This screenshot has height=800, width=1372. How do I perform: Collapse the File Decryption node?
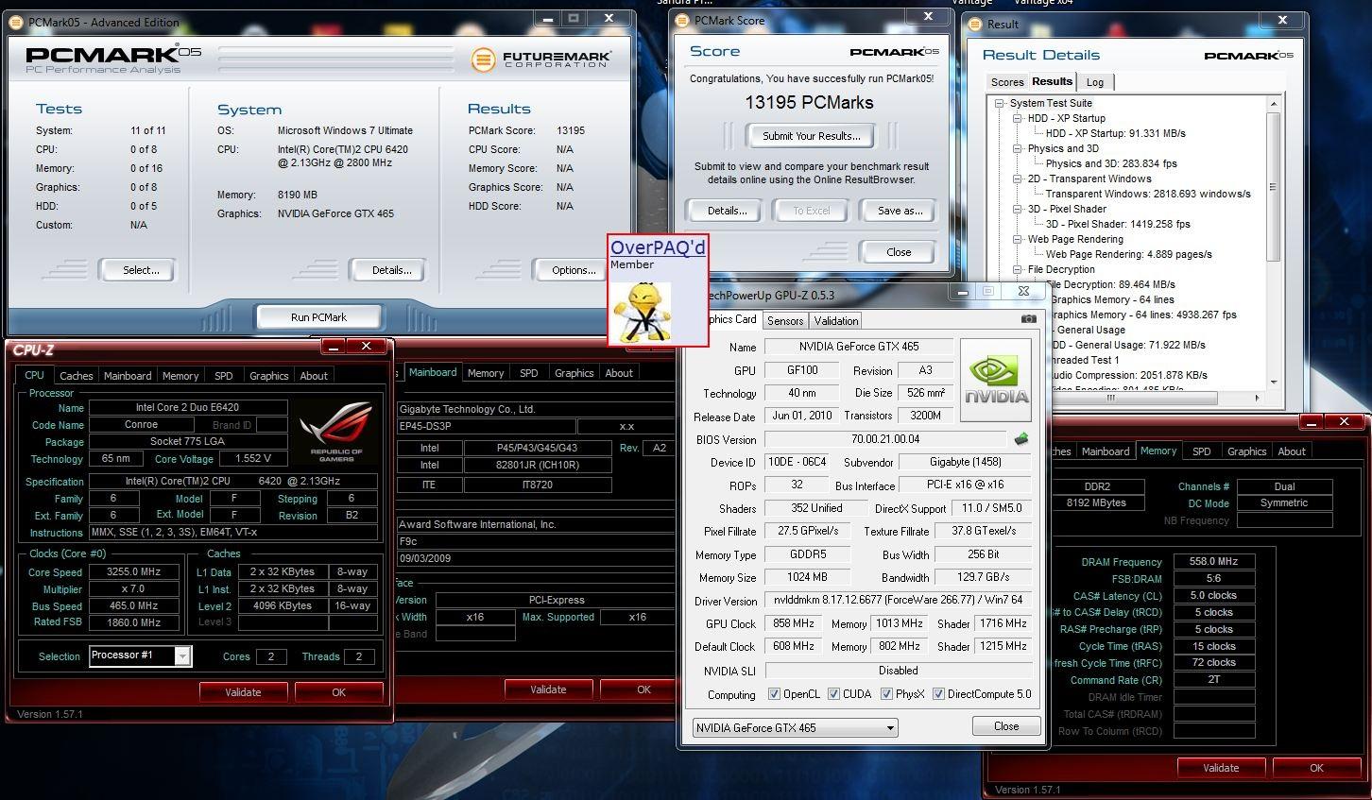pos(1018,269)
